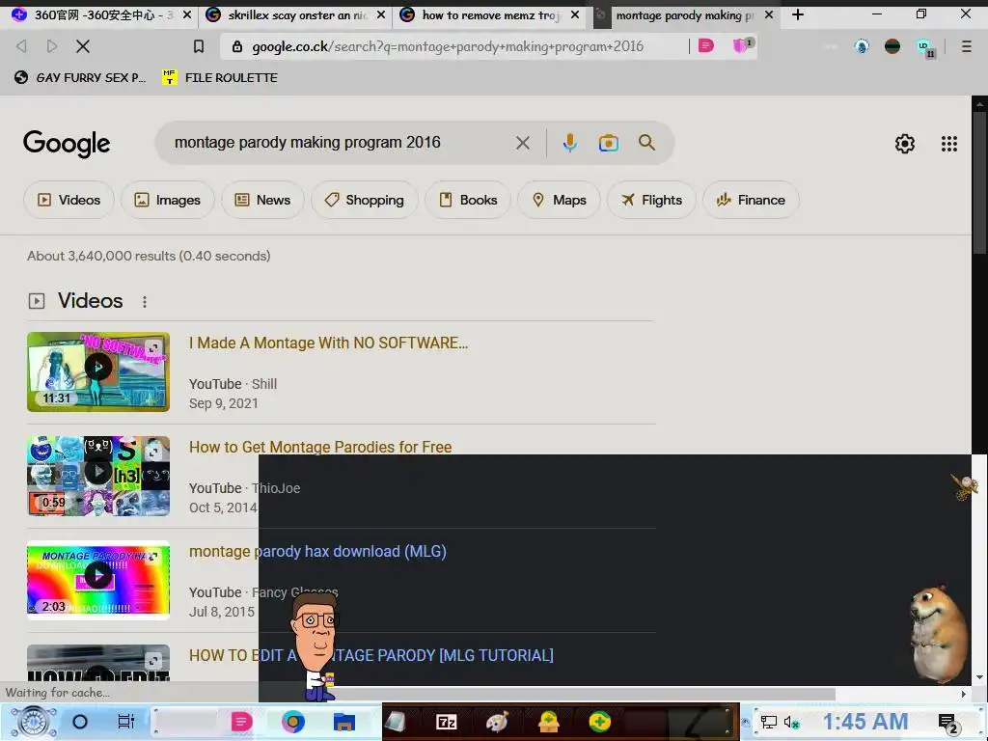The image size is (988, 741).
Task: Filter results by Videos
Action: pos(69,200)
